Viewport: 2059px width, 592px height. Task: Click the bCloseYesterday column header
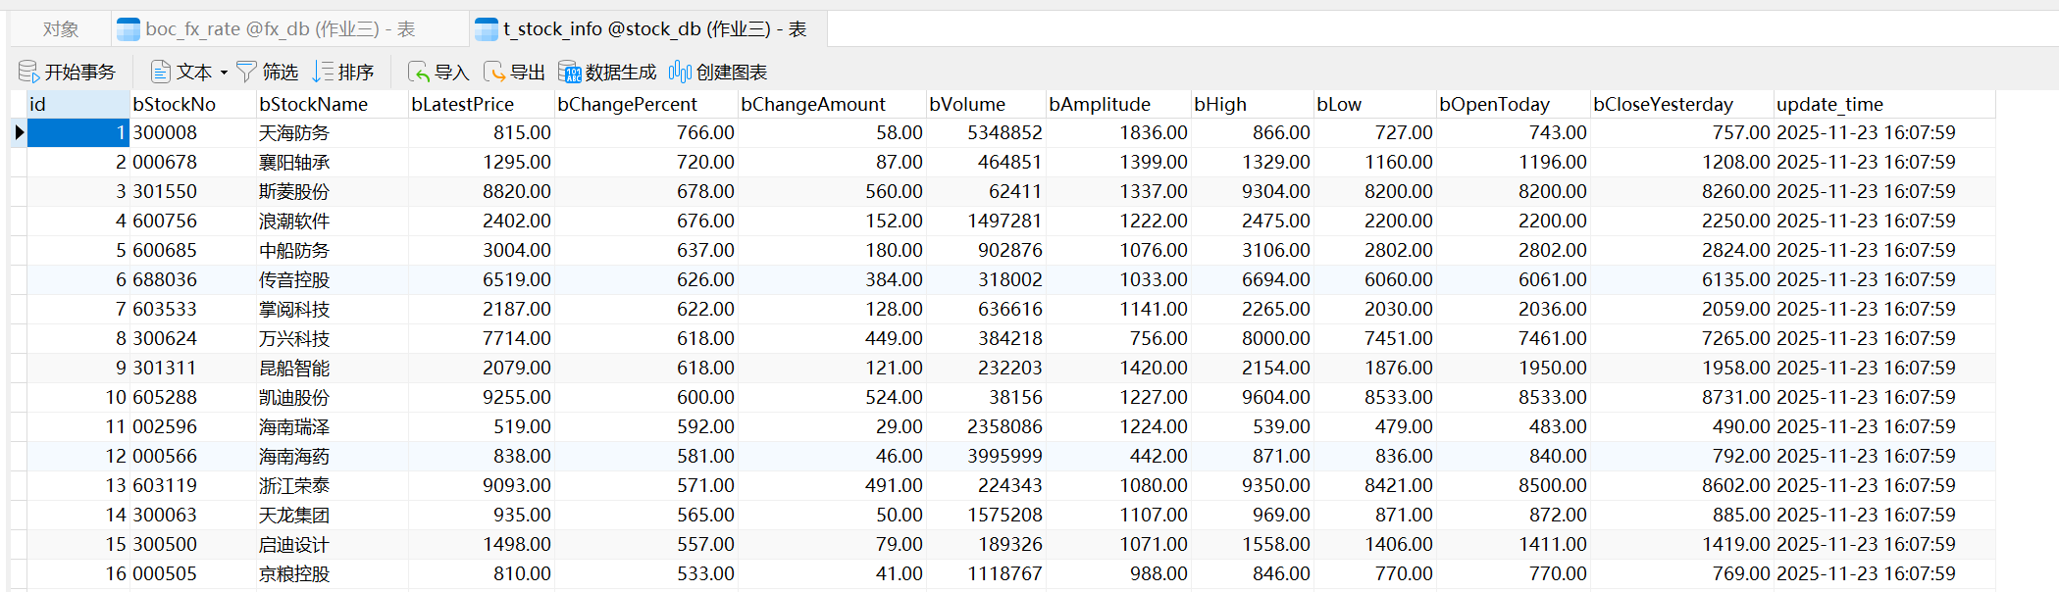1682,104
